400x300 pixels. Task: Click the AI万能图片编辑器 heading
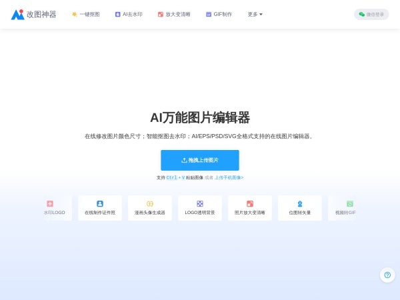pyautogui.click(x=200, y=118)
